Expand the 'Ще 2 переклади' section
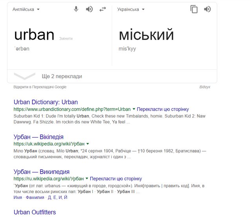 [x=62, y=76]
